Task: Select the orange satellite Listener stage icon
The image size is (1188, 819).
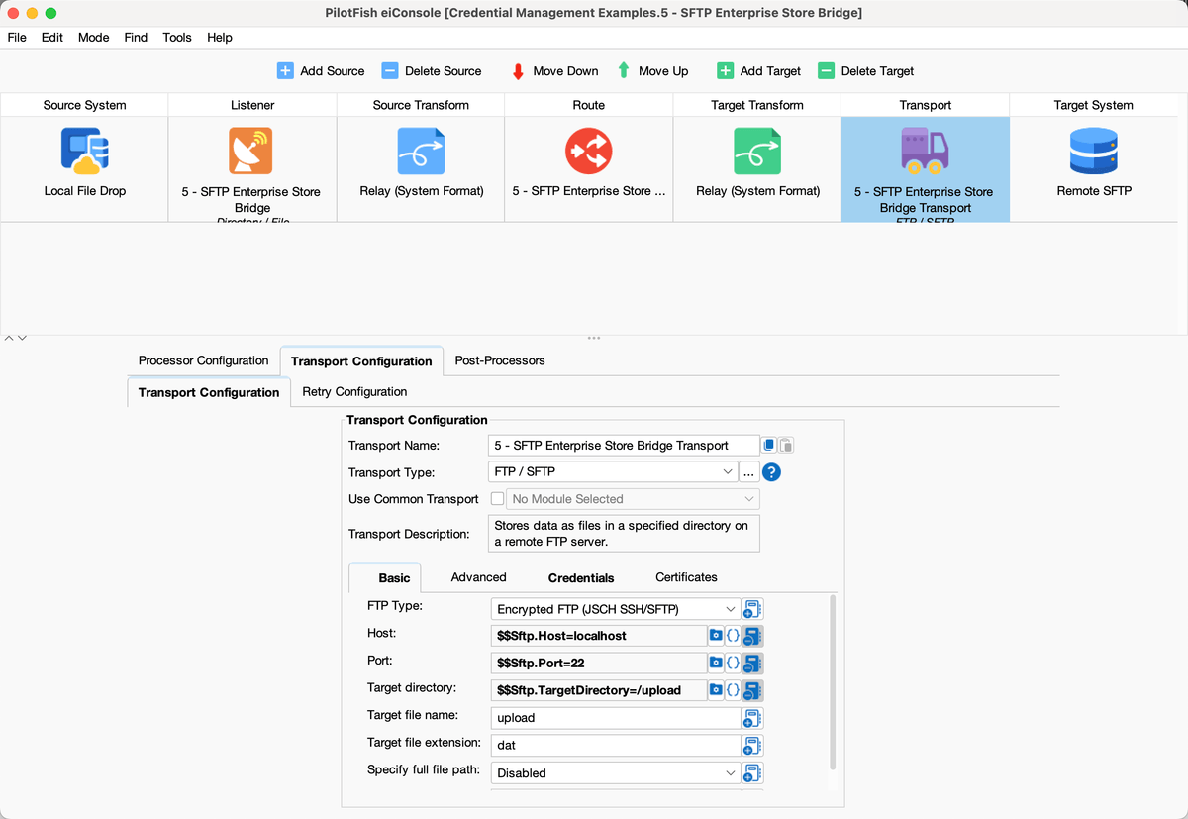Action: 251,152
